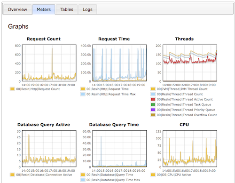
Task: Click the Threads graph title
Action: (x=184, y=39)
